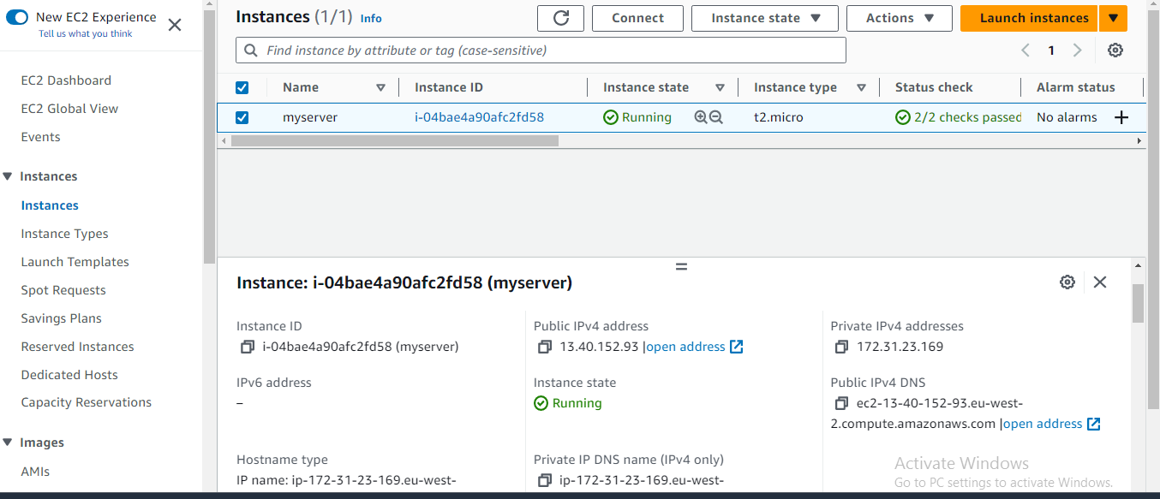This screenshot has width=1160, height=499.
Task: Collapse the Images sidebar section
Action: point(9,443)
